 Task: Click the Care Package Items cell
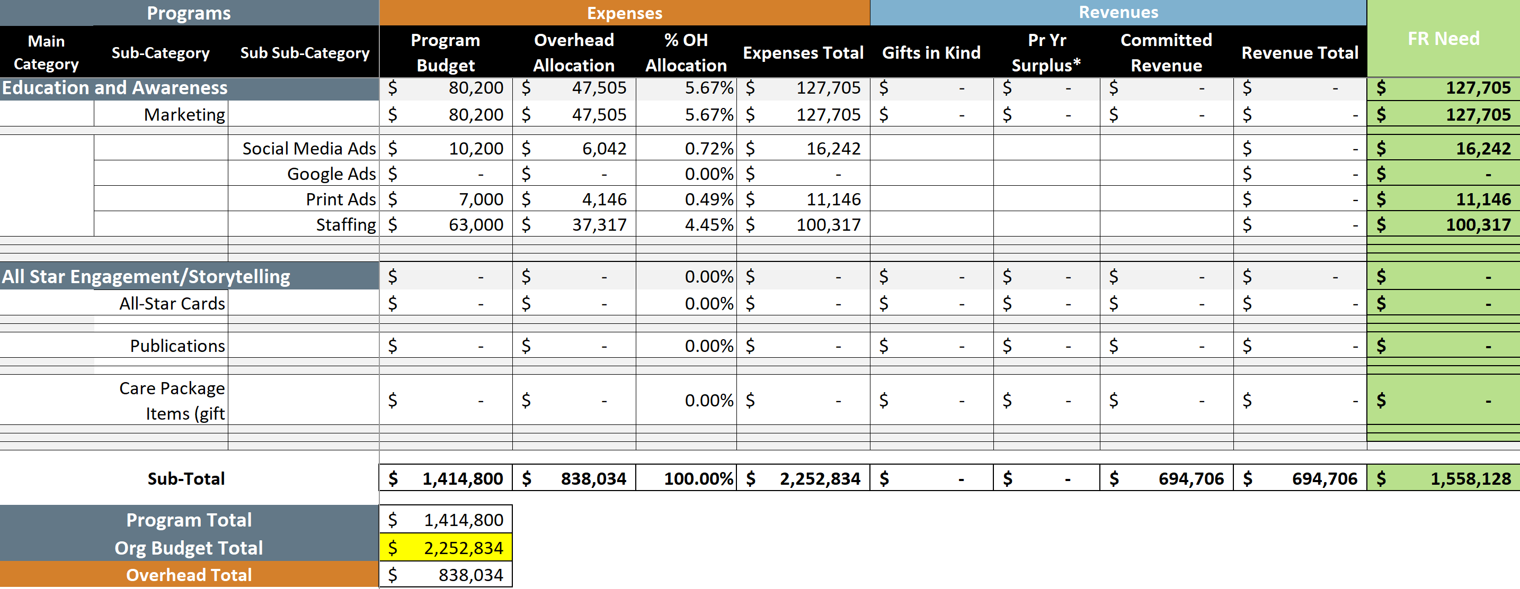coord(172,401)
